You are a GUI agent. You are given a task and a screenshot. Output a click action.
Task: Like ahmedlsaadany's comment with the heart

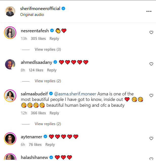tap(151, 64)
